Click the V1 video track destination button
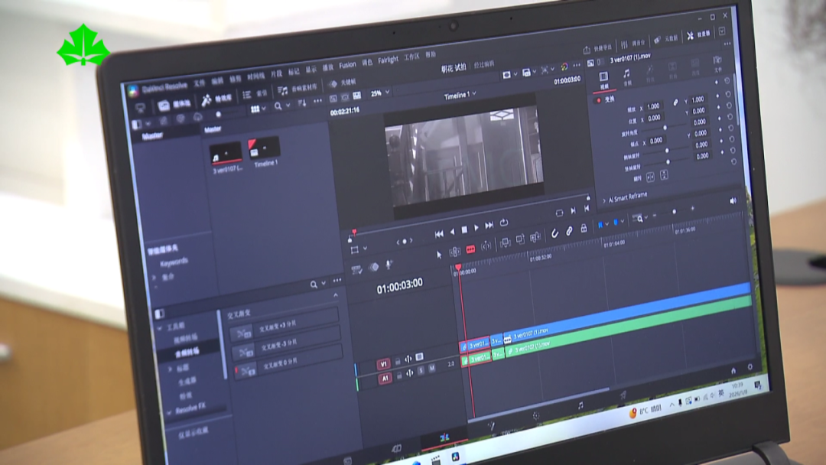Screen dimensions: 826x465 [x=384, y=364]
